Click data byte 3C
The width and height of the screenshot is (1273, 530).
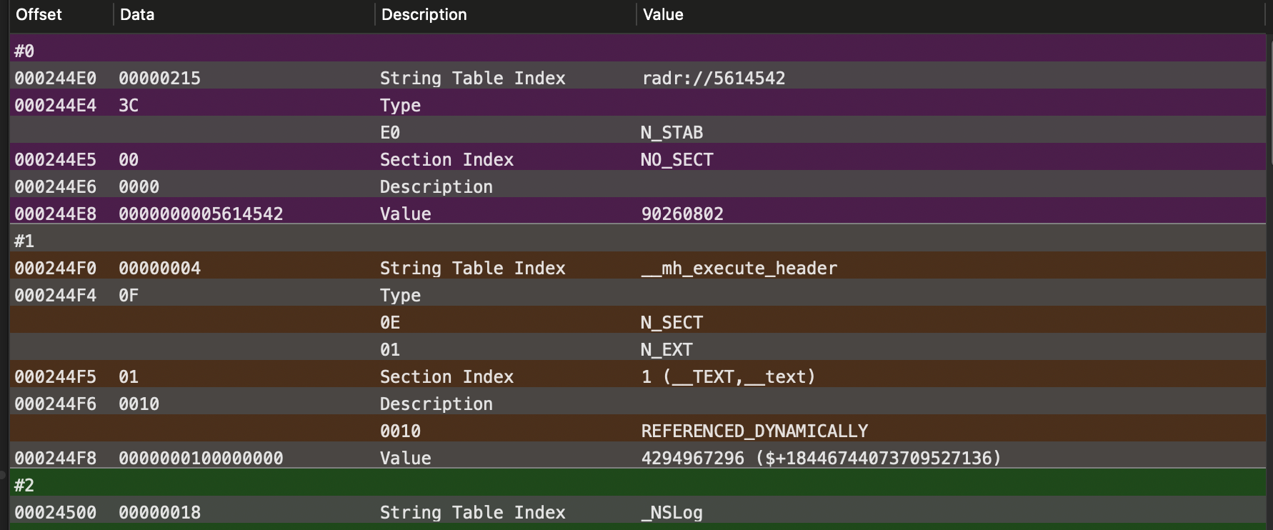coord(129,106)
